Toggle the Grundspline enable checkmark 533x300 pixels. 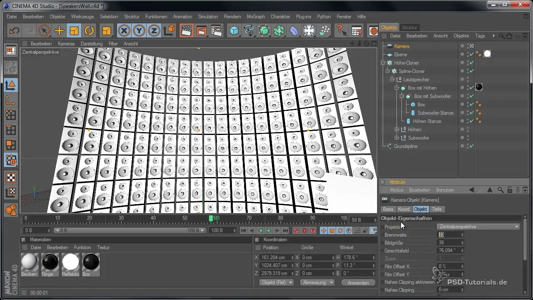pyautogui.click(x=472, y=146)
